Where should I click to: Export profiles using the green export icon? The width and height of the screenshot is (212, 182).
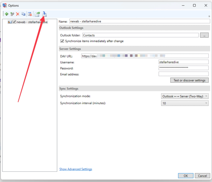[x=37, y=14]
